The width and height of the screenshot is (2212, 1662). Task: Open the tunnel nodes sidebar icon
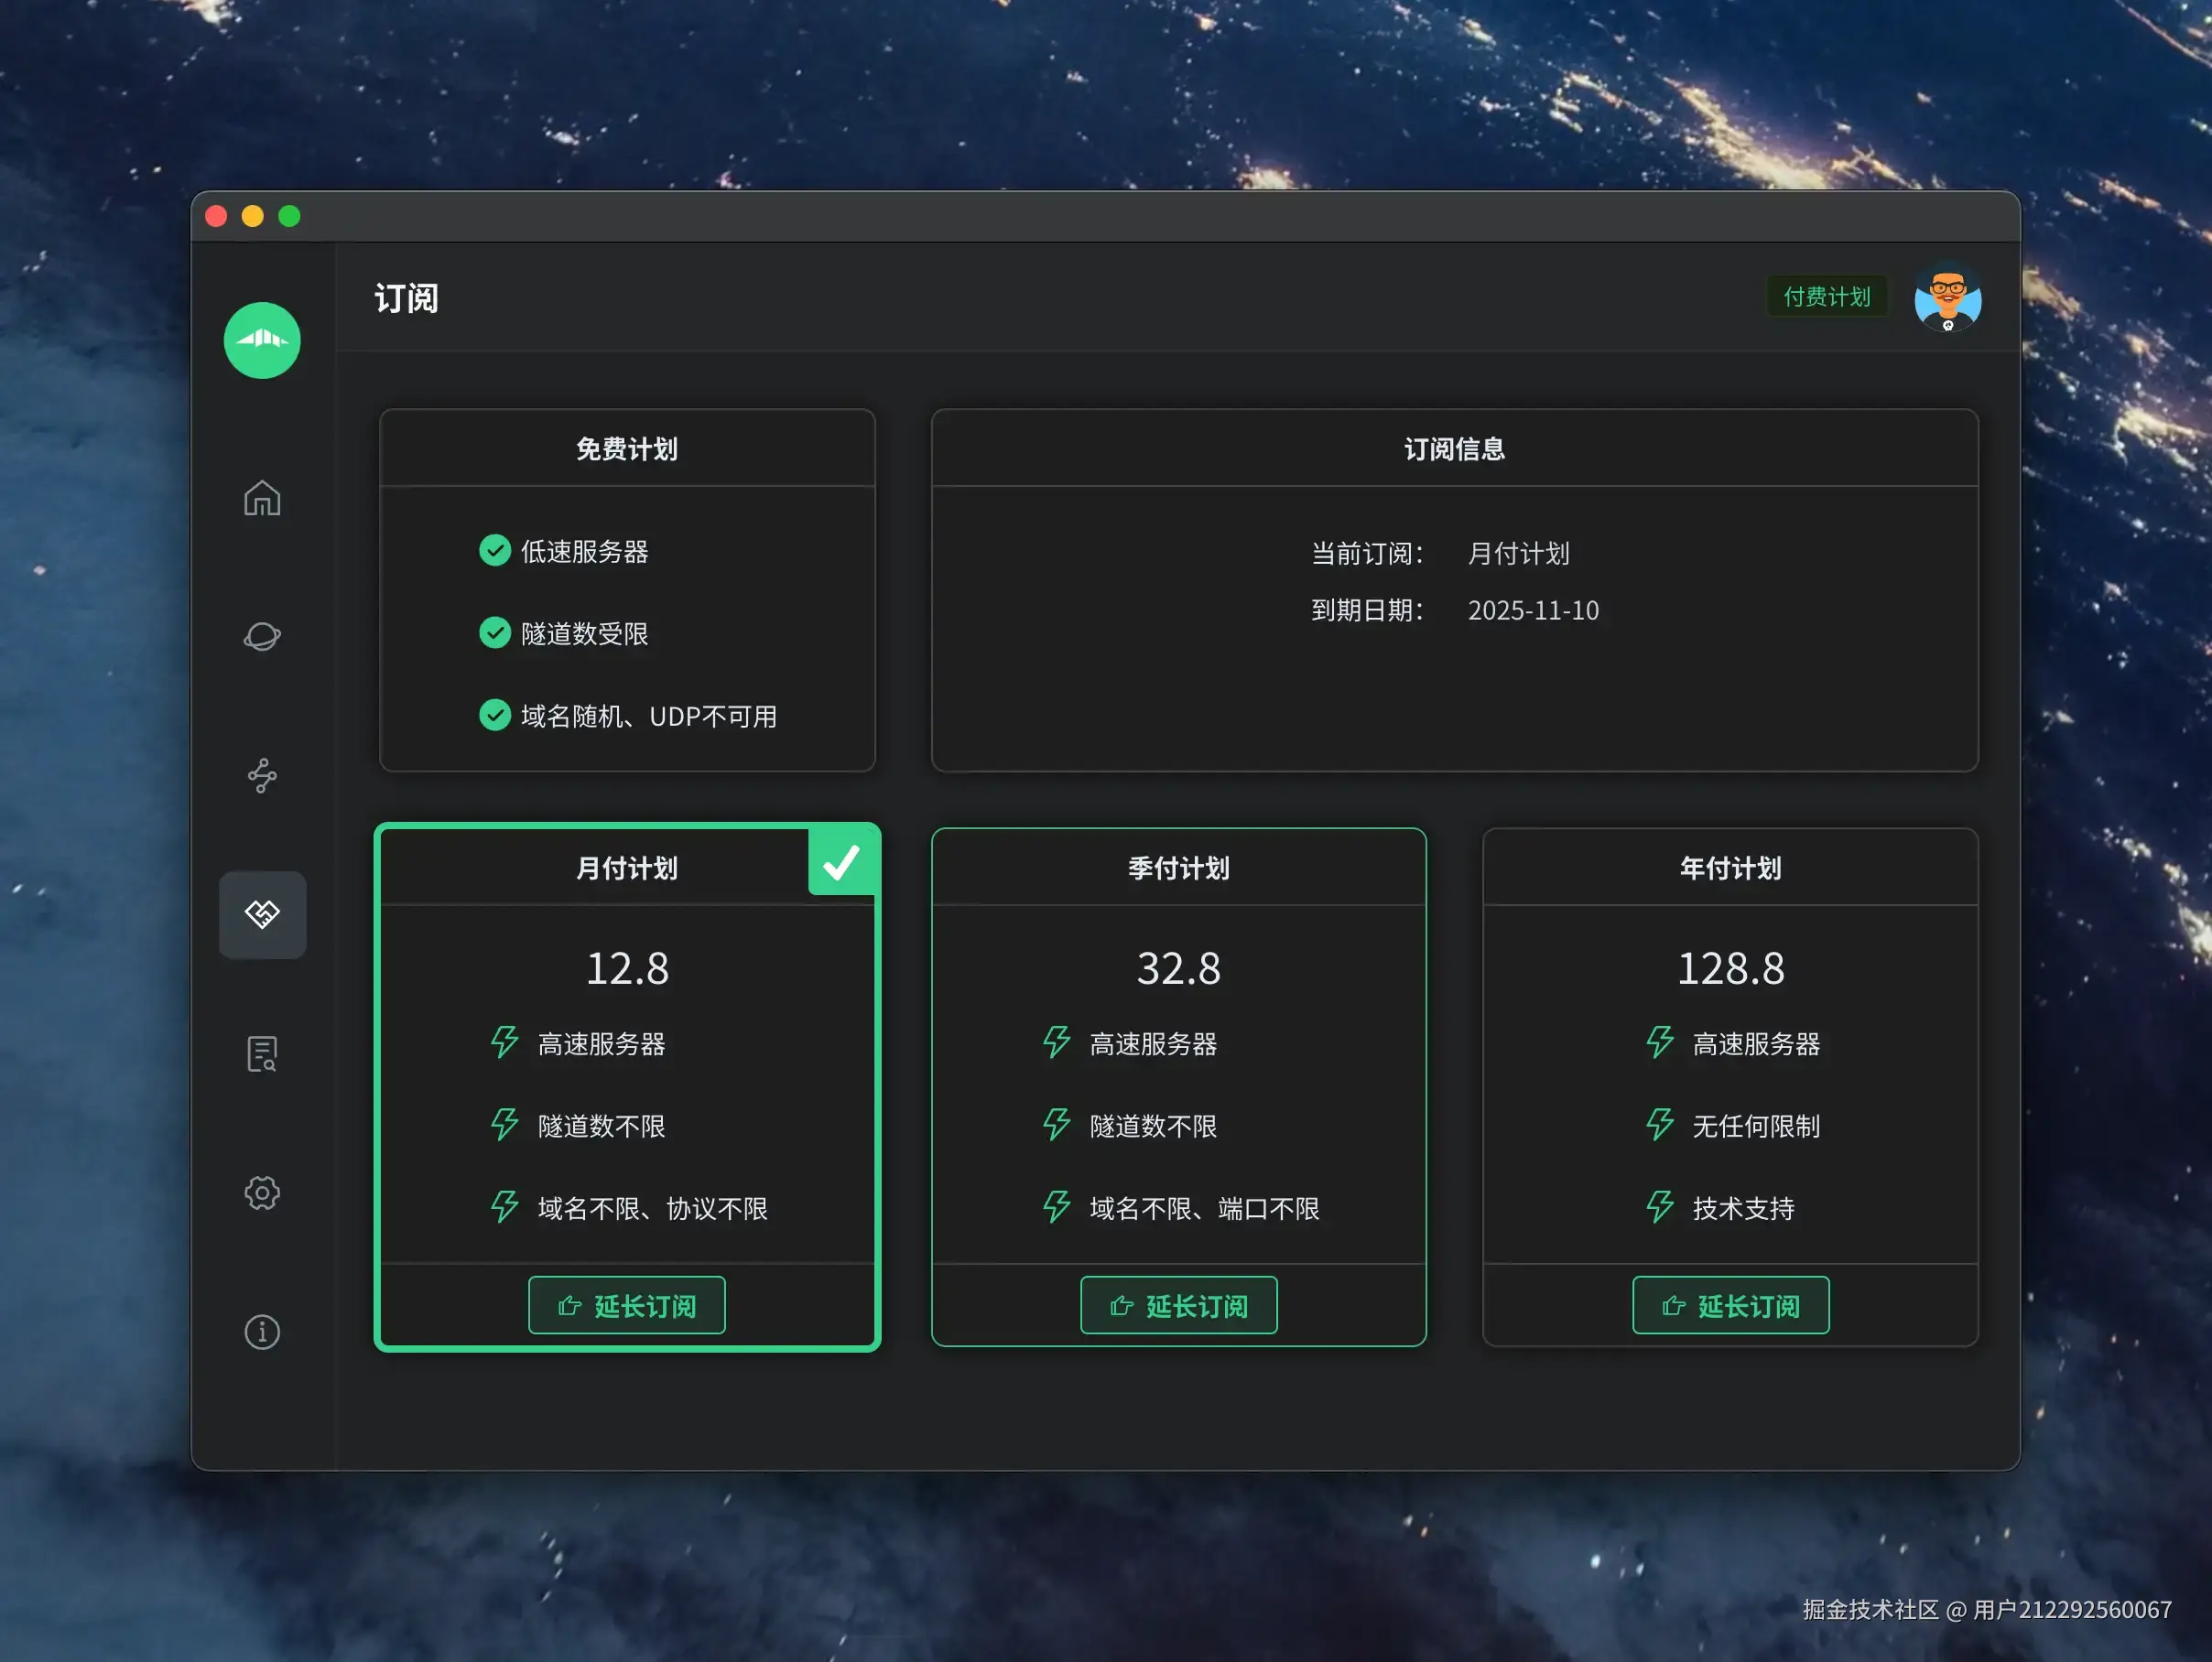pos(262,775)
